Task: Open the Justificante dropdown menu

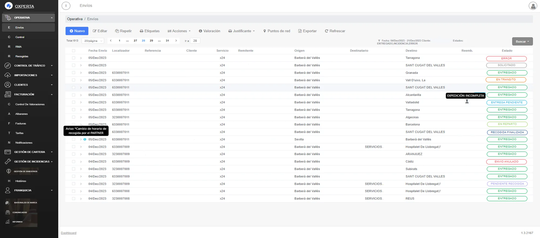Action: pos(241,31)
